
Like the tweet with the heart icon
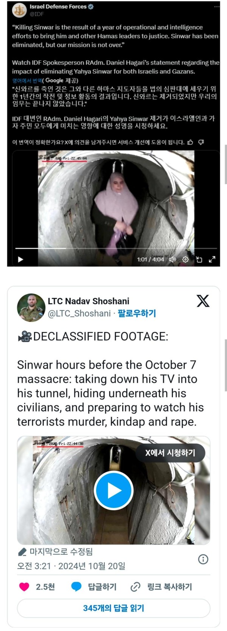(24, 587)
